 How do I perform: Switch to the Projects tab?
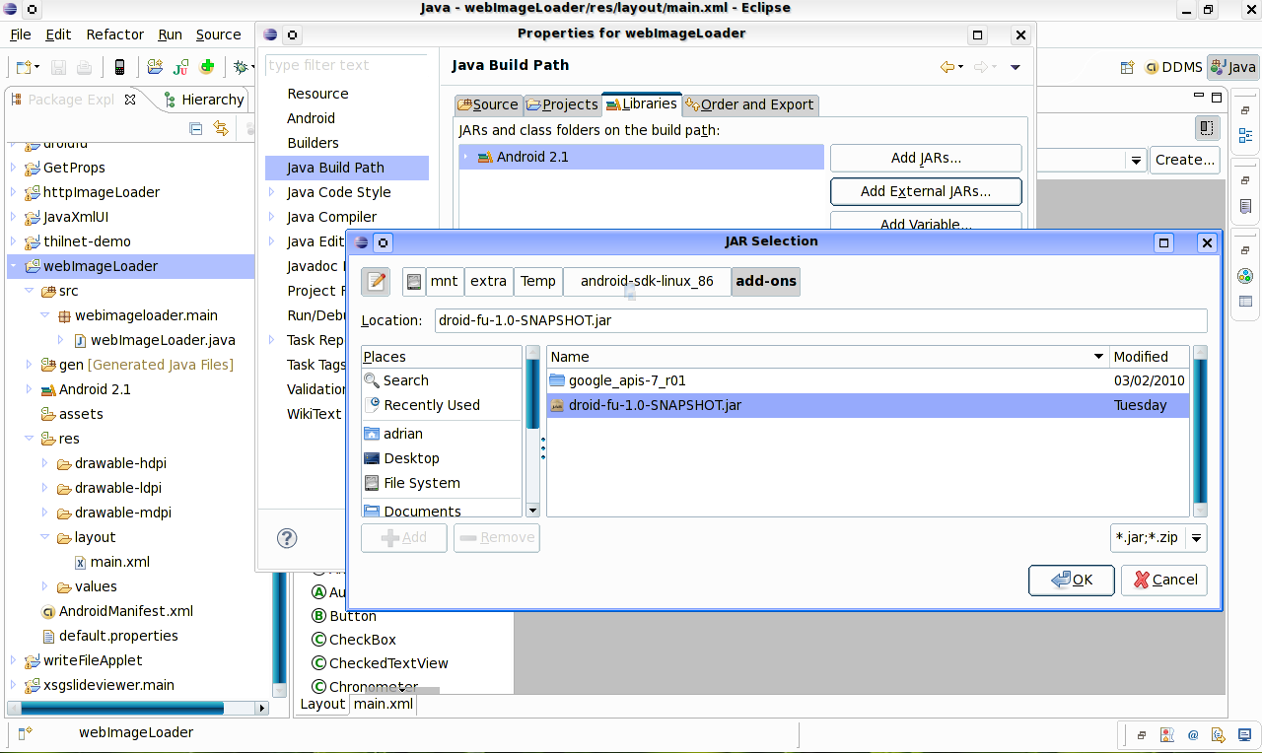[x=562, y=104]
